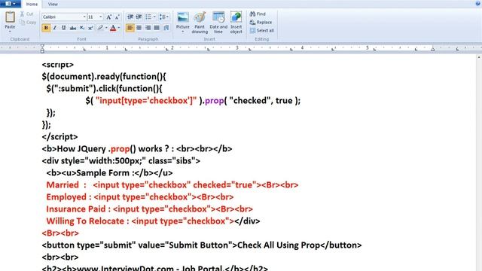Expand the font color dropdown arrow
Screen dimensions: 482x271
click(119, 28)
